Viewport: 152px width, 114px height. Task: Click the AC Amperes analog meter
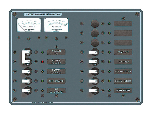click(29, 25)
